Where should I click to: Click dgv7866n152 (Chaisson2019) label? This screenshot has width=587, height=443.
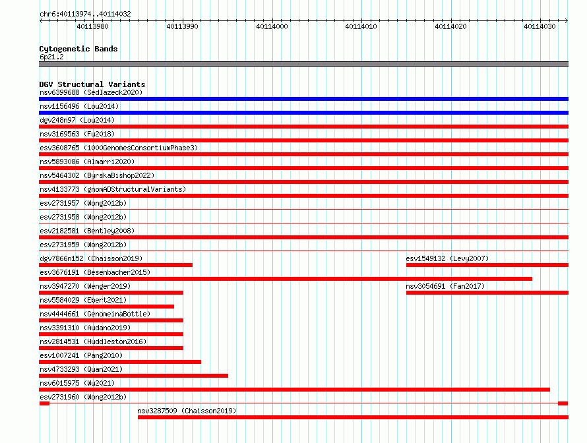tap(91, 258)
